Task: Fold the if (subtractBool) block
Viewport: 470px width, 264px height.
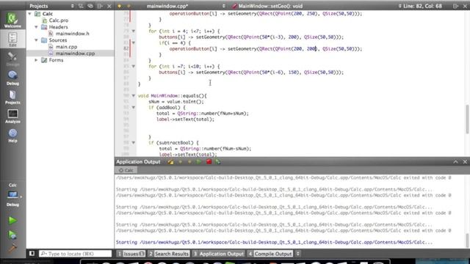Action: click(134, 143)
